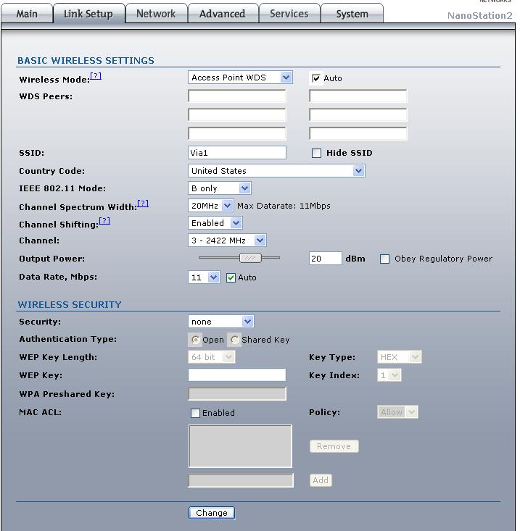Toggle the Auto checkbox beside Wireless Mode
The width and height of the screenshot is (520, 531).
pos(316,78)
